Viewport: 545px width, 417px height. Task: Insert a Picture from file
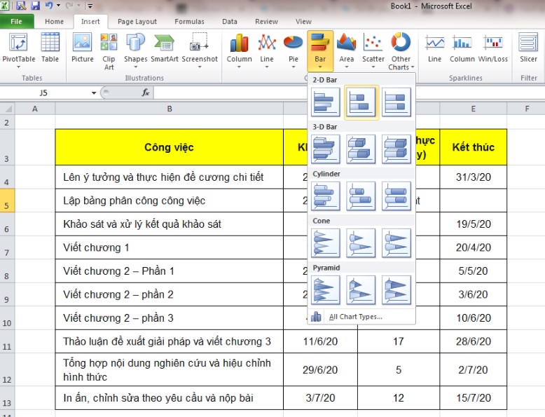pos(83,48)
